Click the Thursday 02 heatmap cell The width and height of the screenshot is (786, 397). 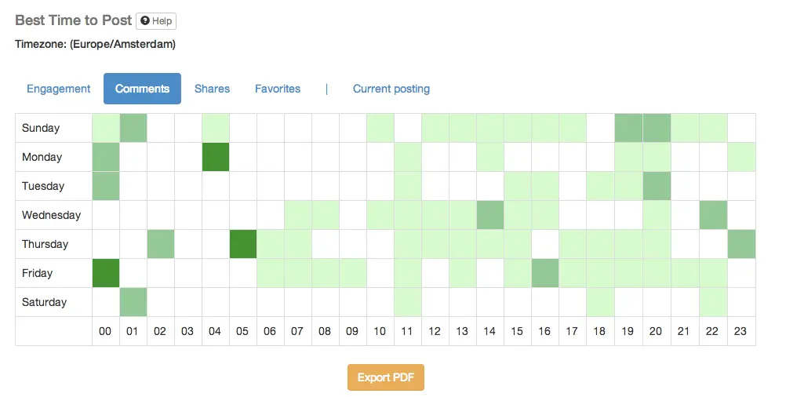pyautogui.click(x=161, y=244)
